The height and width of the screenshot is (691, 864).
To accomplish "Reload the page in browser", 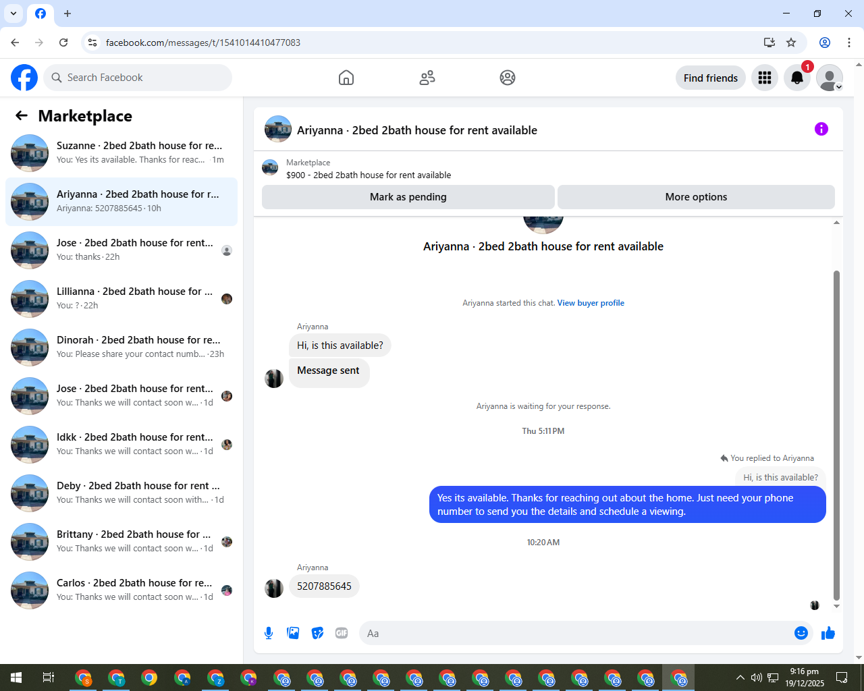I will click(63, 43).
